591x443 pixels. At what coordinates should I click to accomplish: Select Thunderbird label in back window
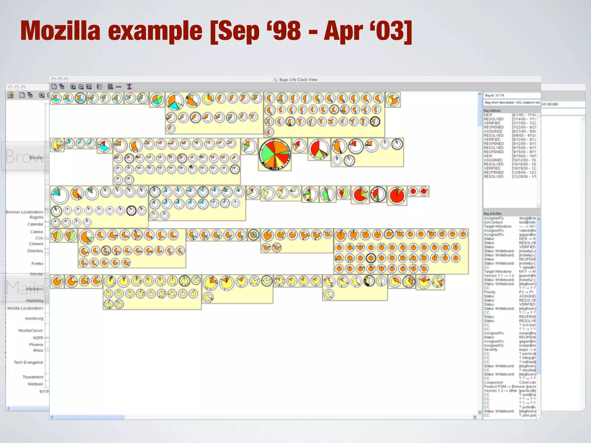click(x=33, y=377)
